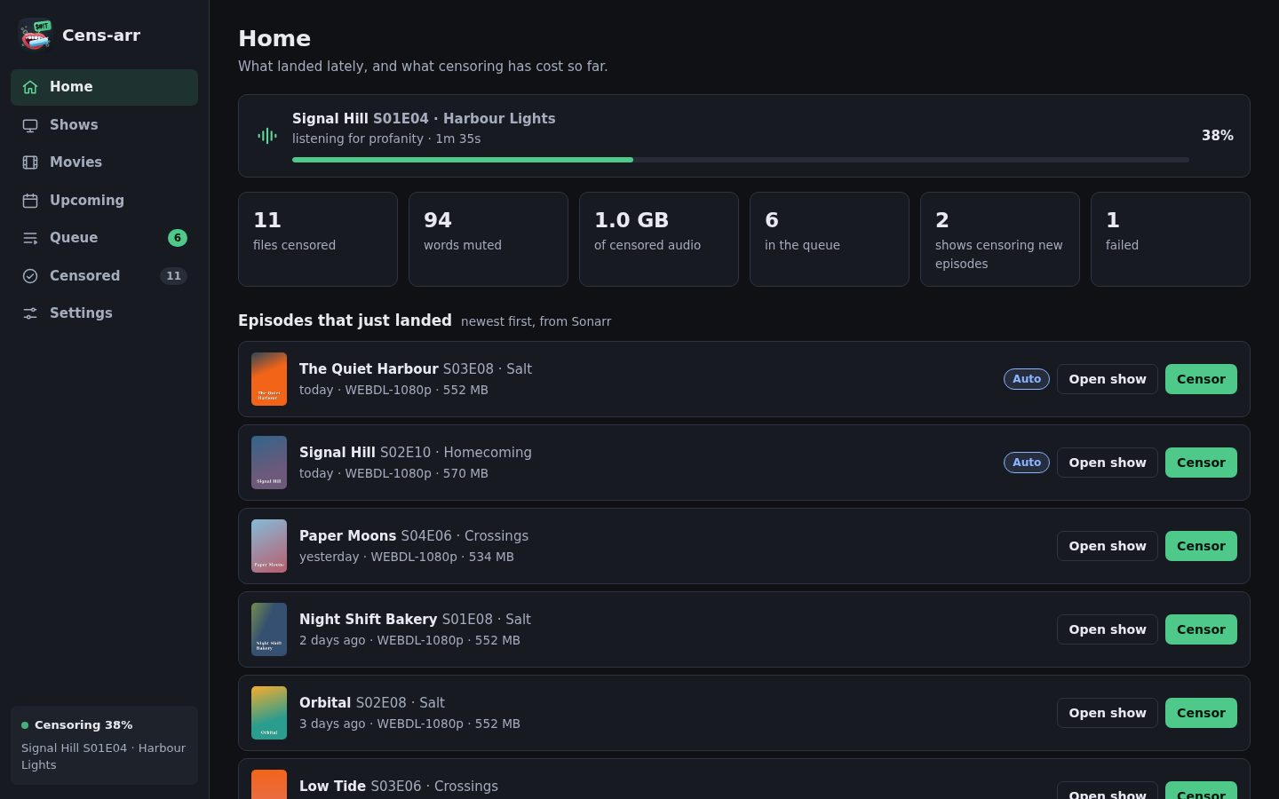This screenshot has height=799, width=1279.
Task: Open the Queue page
Action: [104, 238]
